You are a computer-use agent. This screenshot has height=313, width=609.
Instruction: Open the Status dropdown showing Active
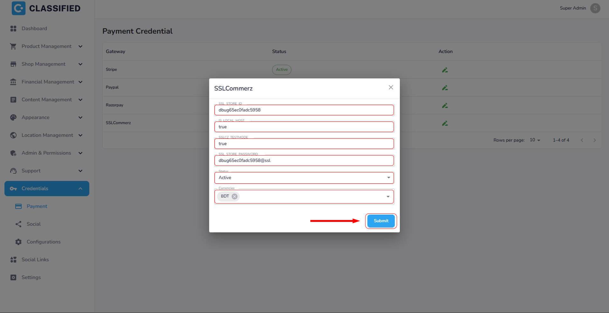[x=304, y=178]
